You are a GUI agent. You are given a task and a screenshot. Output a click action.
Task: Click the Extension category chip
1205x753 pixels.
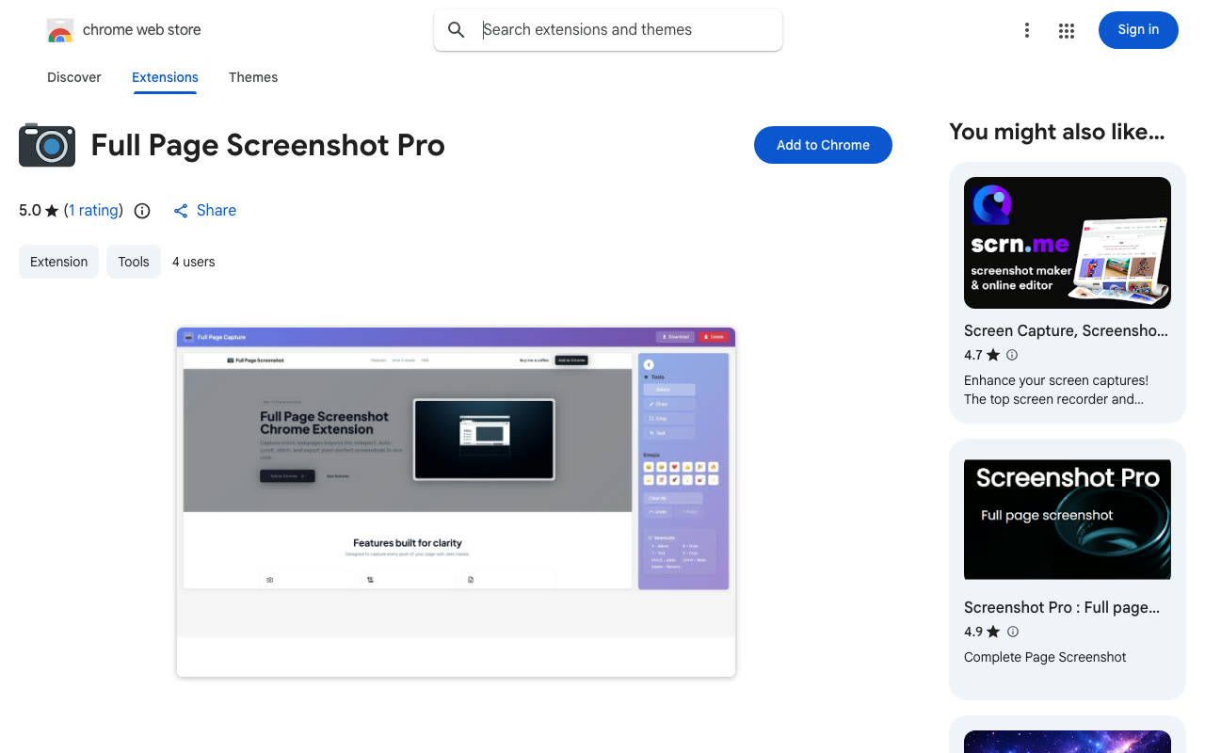58,262
